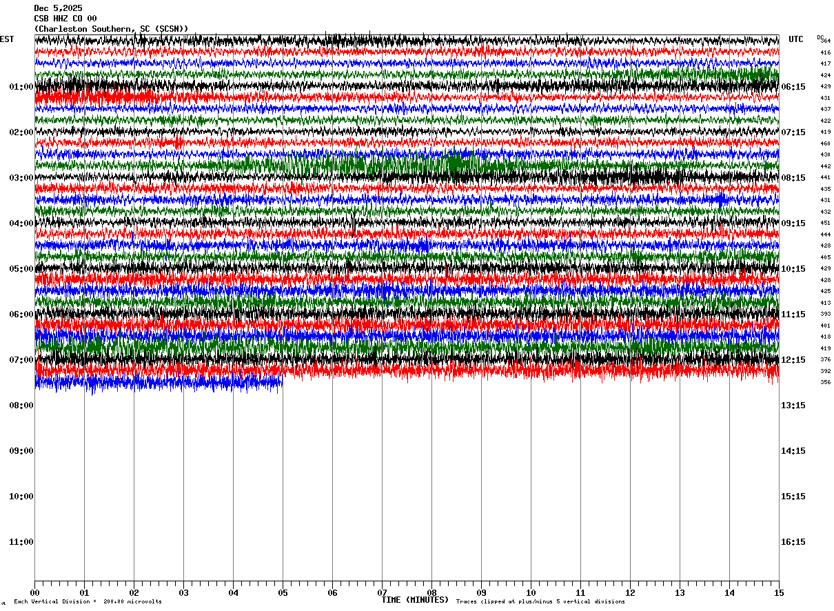
Task: Click minute tick label 07 on time axis
Action: (x=382, y=592)
